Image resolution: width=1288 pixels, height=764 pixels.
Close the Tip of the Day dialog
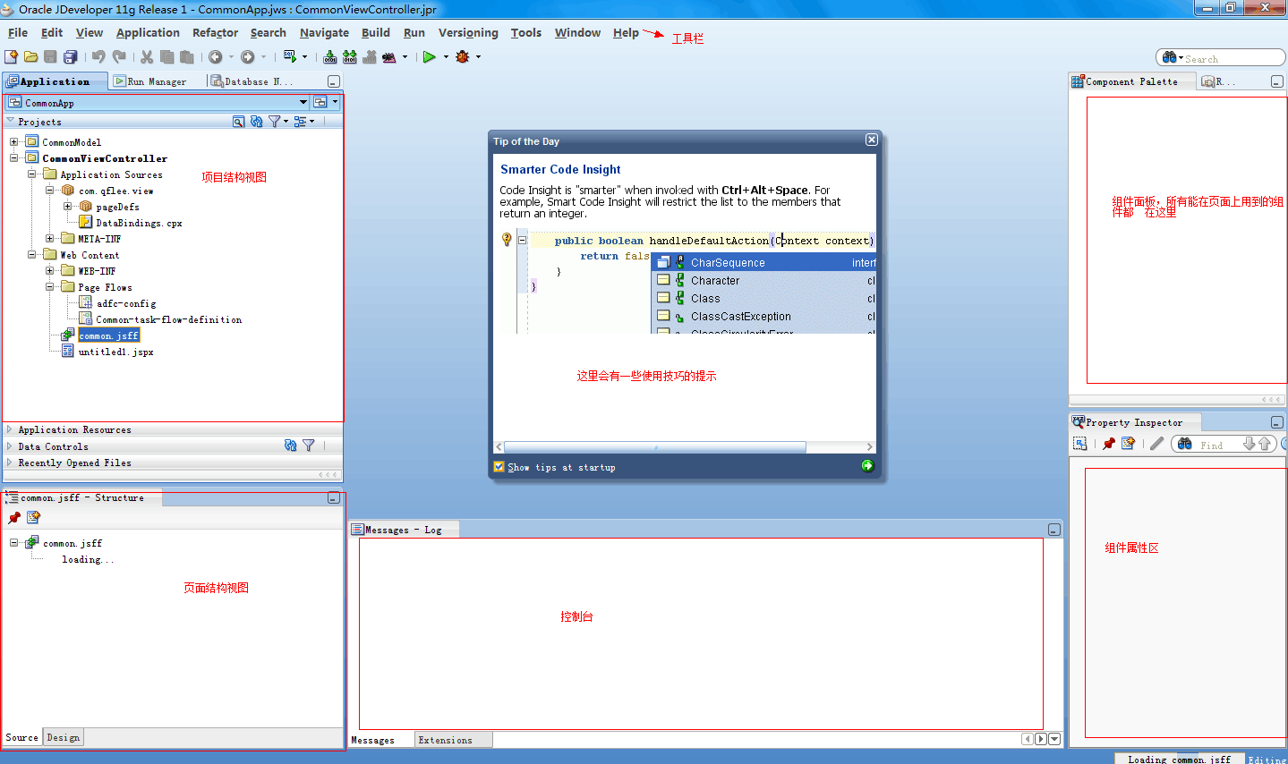pyautogui.click(x=872, y=140)
